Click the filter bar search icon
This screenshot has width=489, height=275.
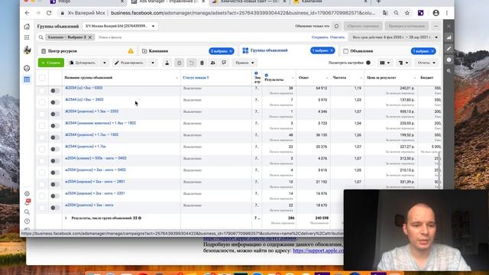coord(40,37)
